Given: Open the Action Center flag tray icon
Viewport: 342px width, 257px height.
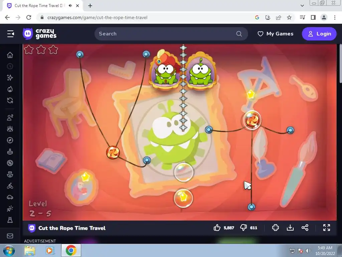Looking at the screenshot, I should 300,251.
